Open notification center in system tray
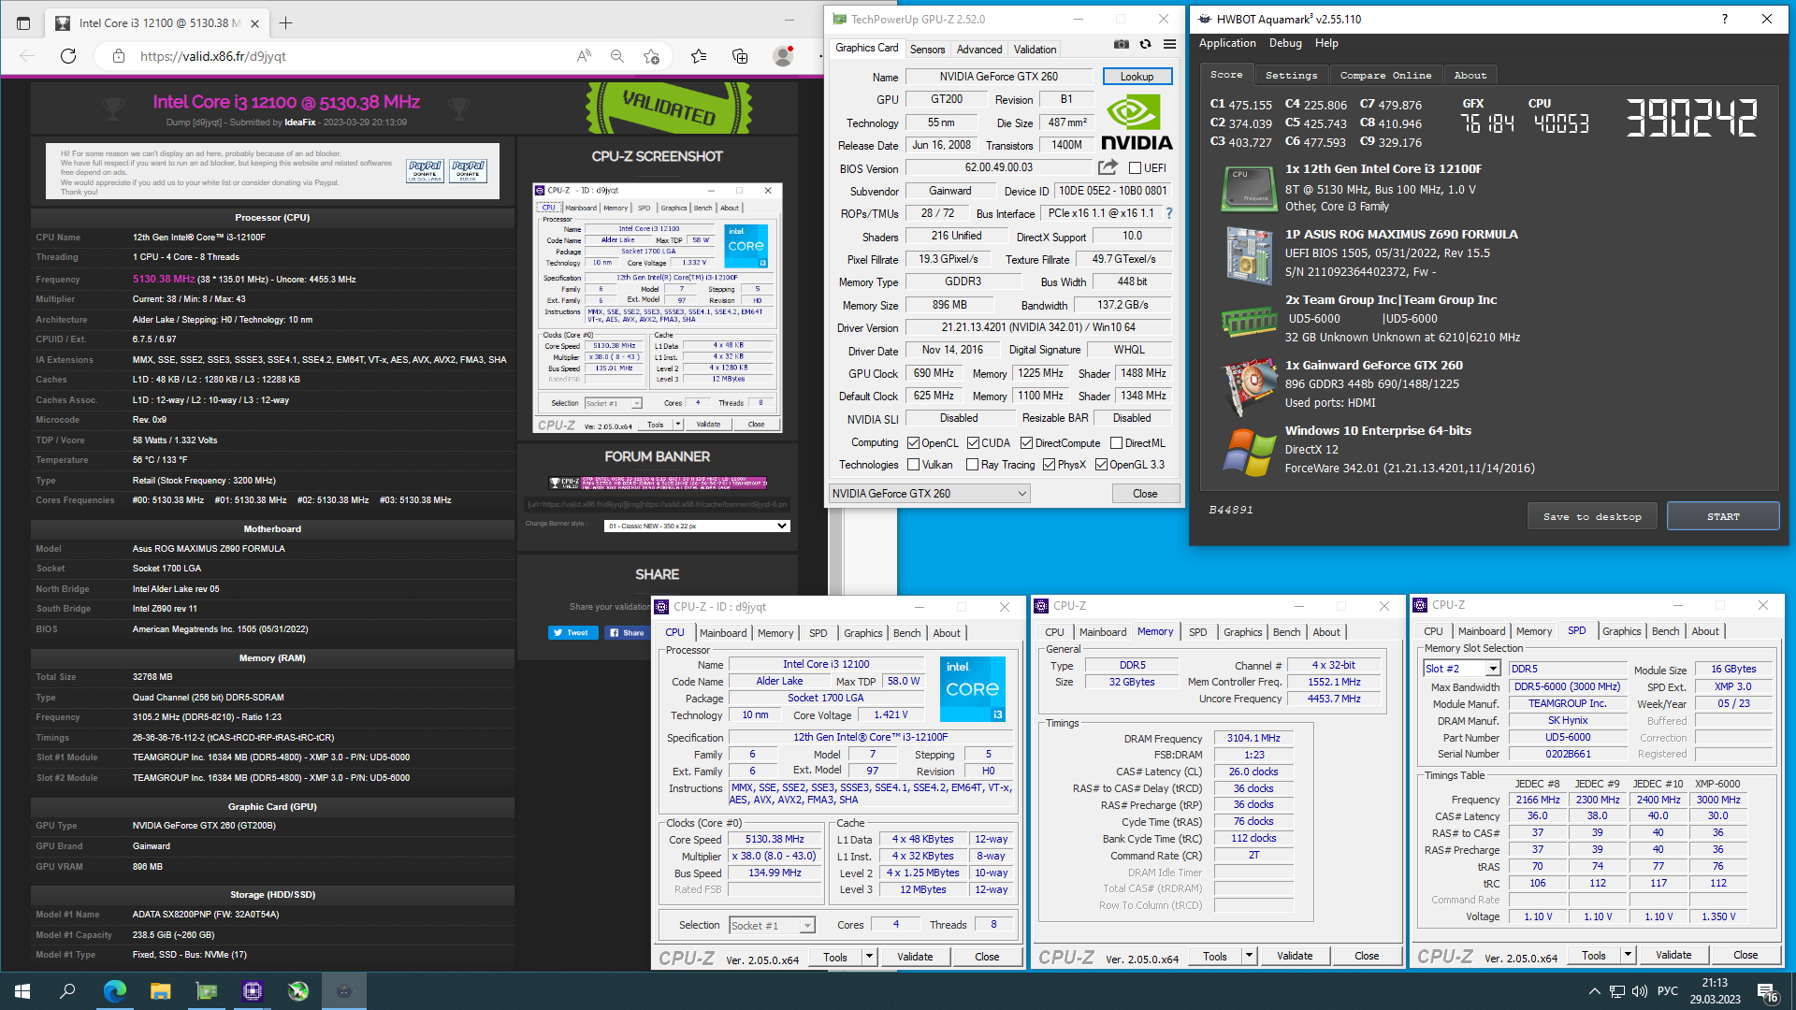The width and height of the screenshot is (1796, 1010). point(1768,992)
